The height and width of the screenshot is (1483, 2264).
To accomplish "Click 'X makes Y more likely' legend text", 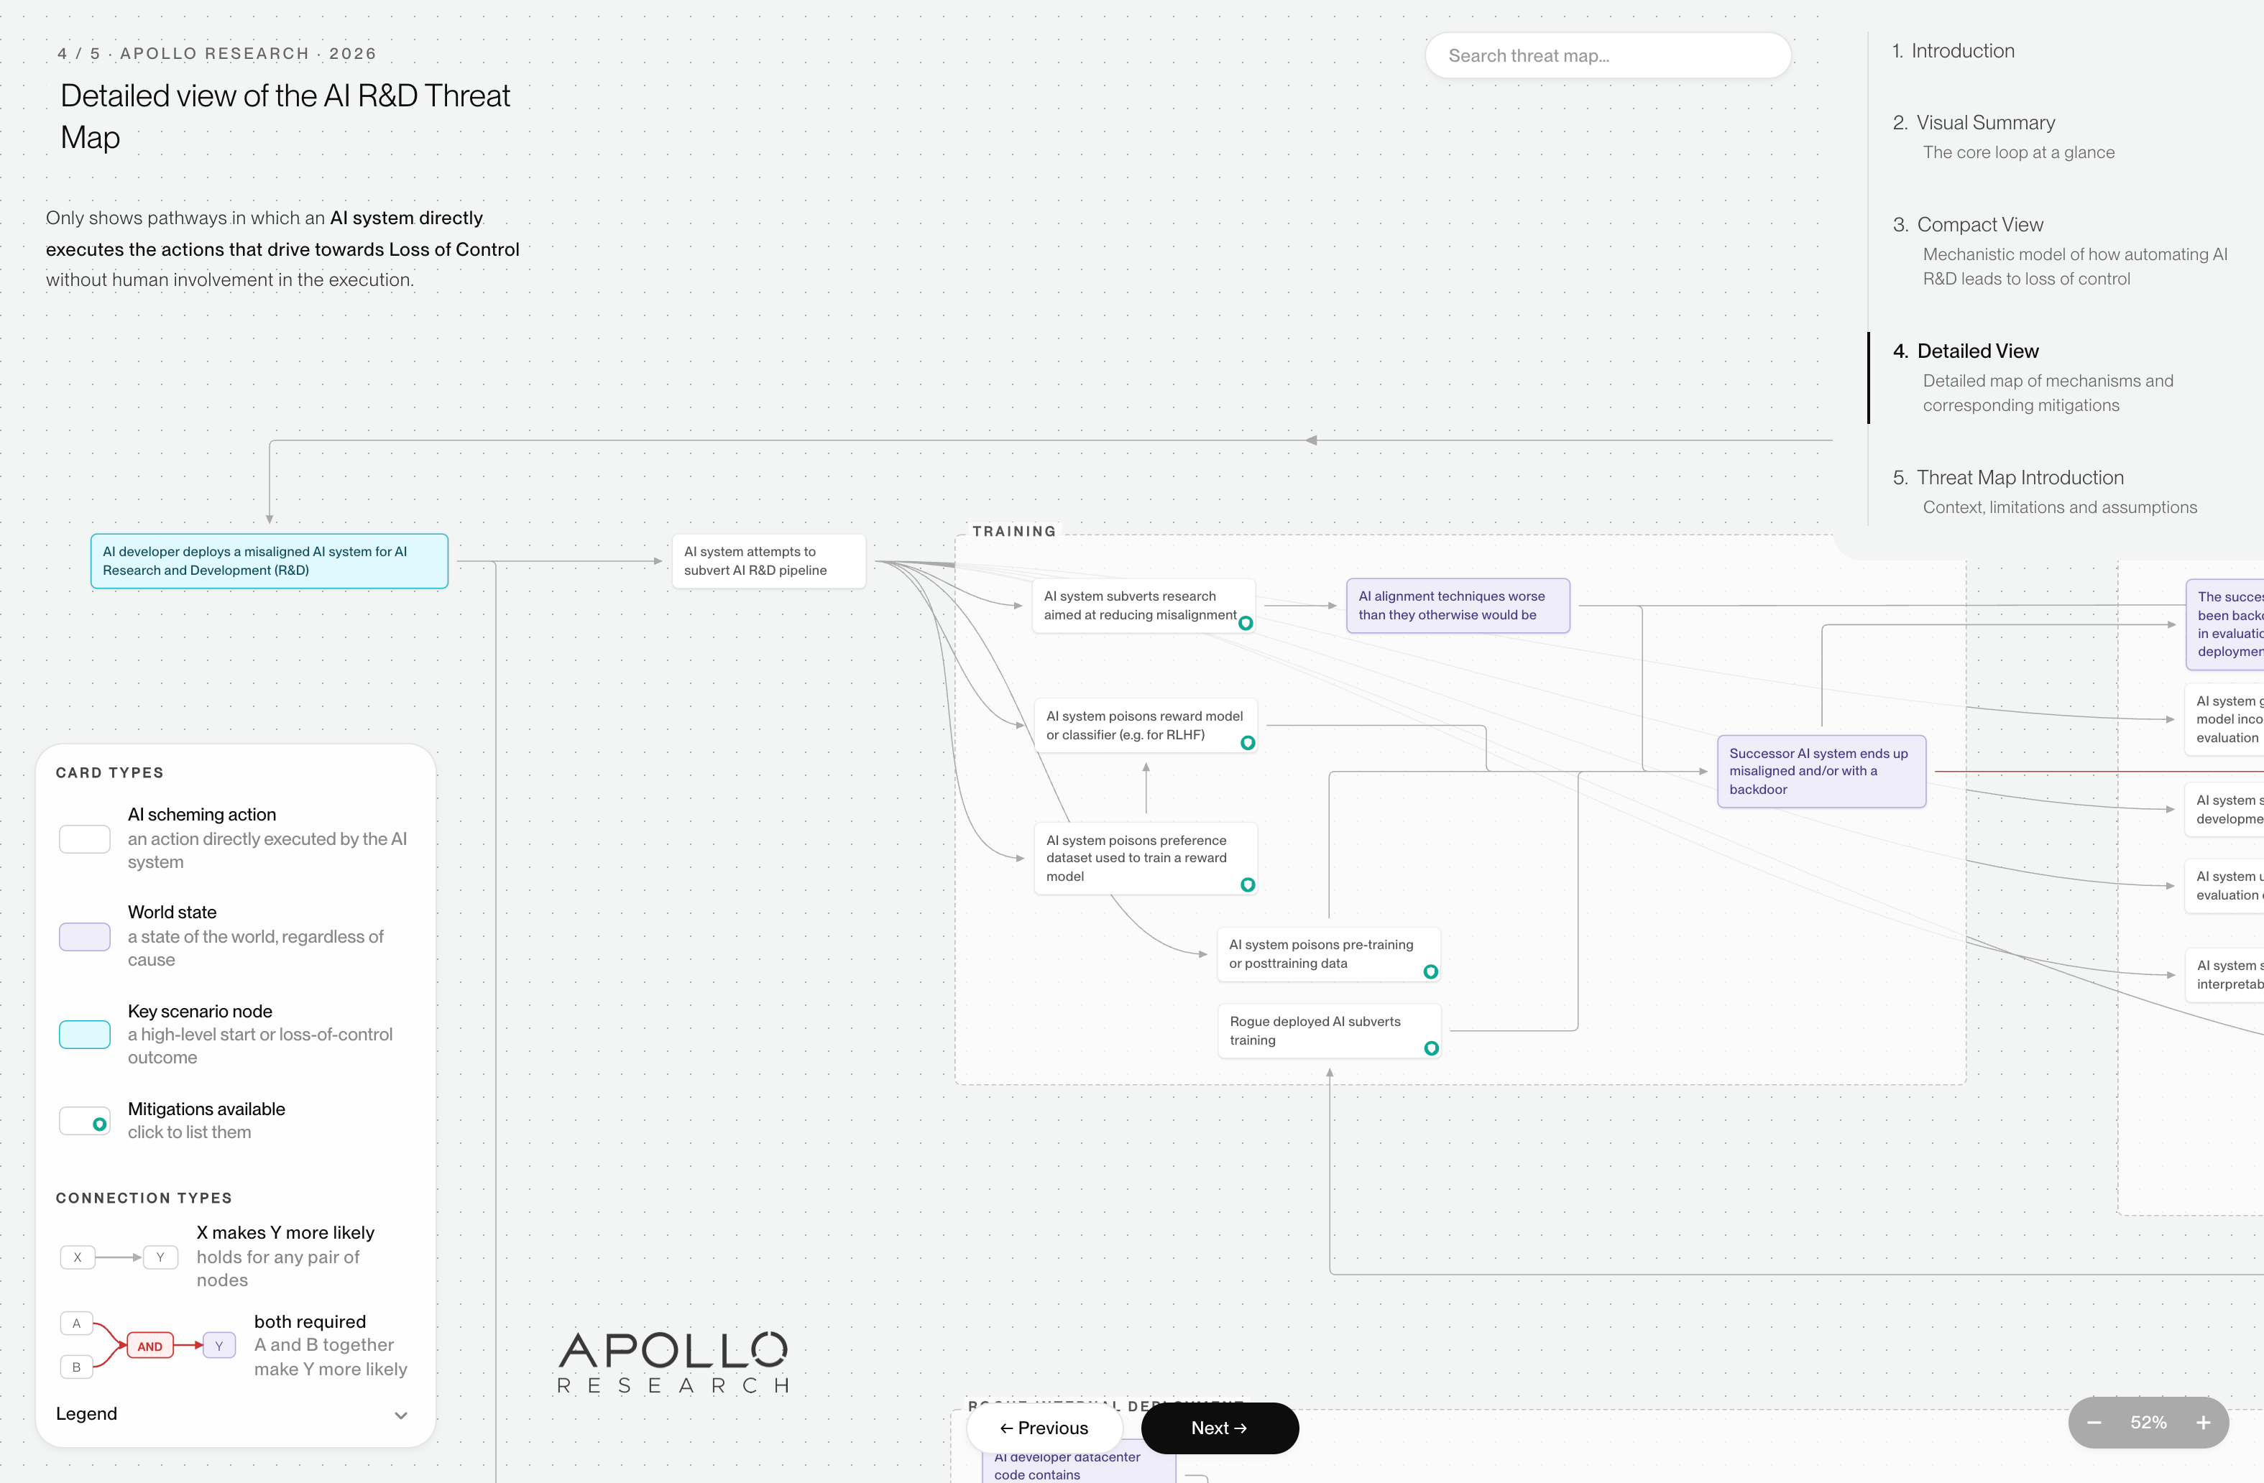I will (x=285, y=1233).
